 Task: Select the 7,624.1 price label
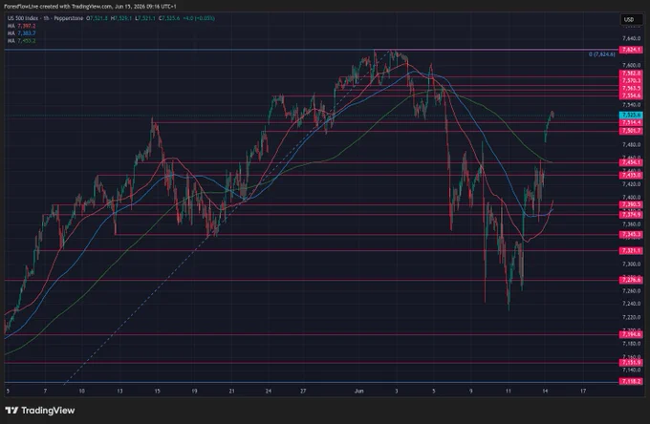point(631,50)
